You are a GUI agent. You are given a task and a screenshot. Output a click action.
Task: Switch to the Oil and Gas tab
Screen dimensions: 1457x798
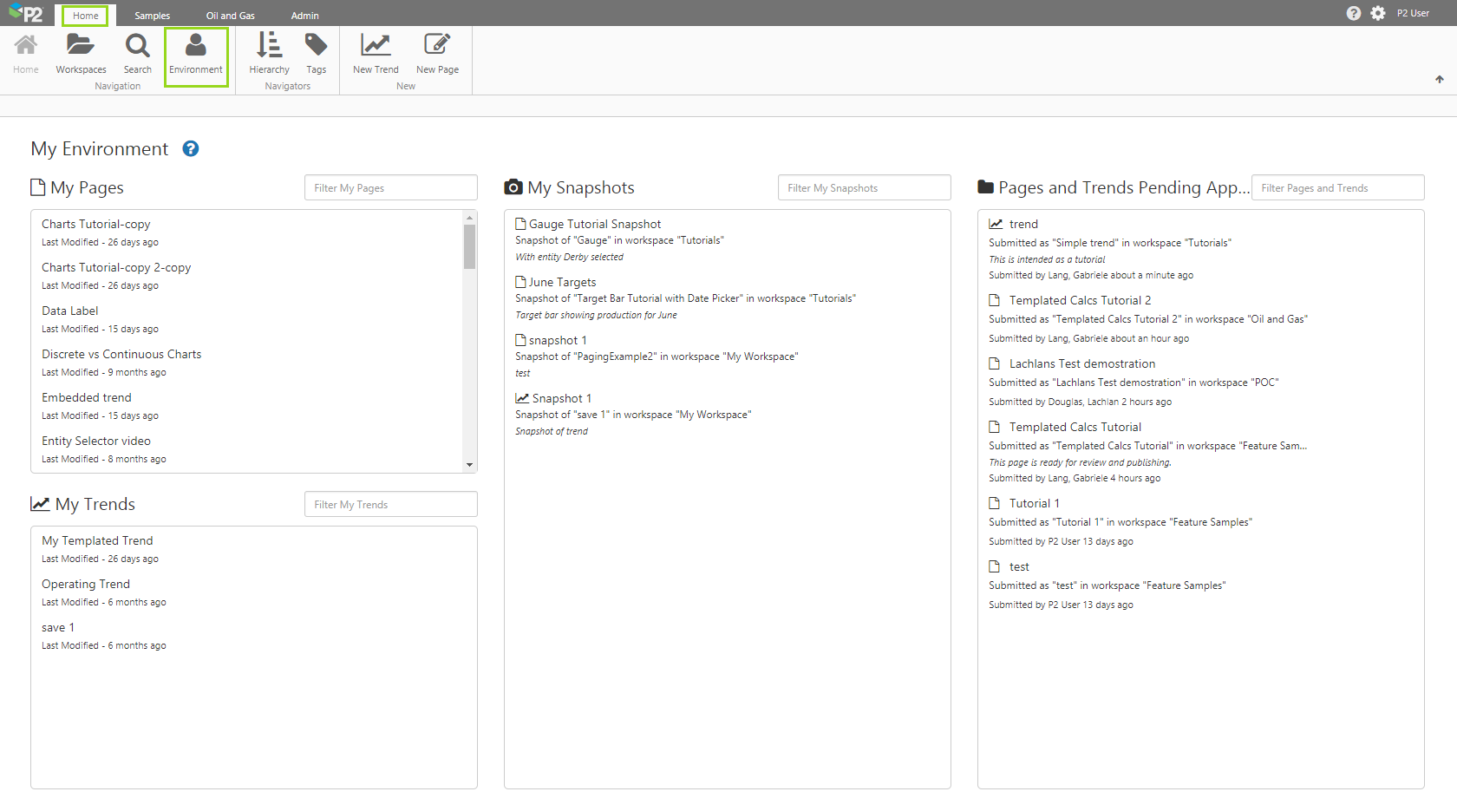(x=231, y=16)
